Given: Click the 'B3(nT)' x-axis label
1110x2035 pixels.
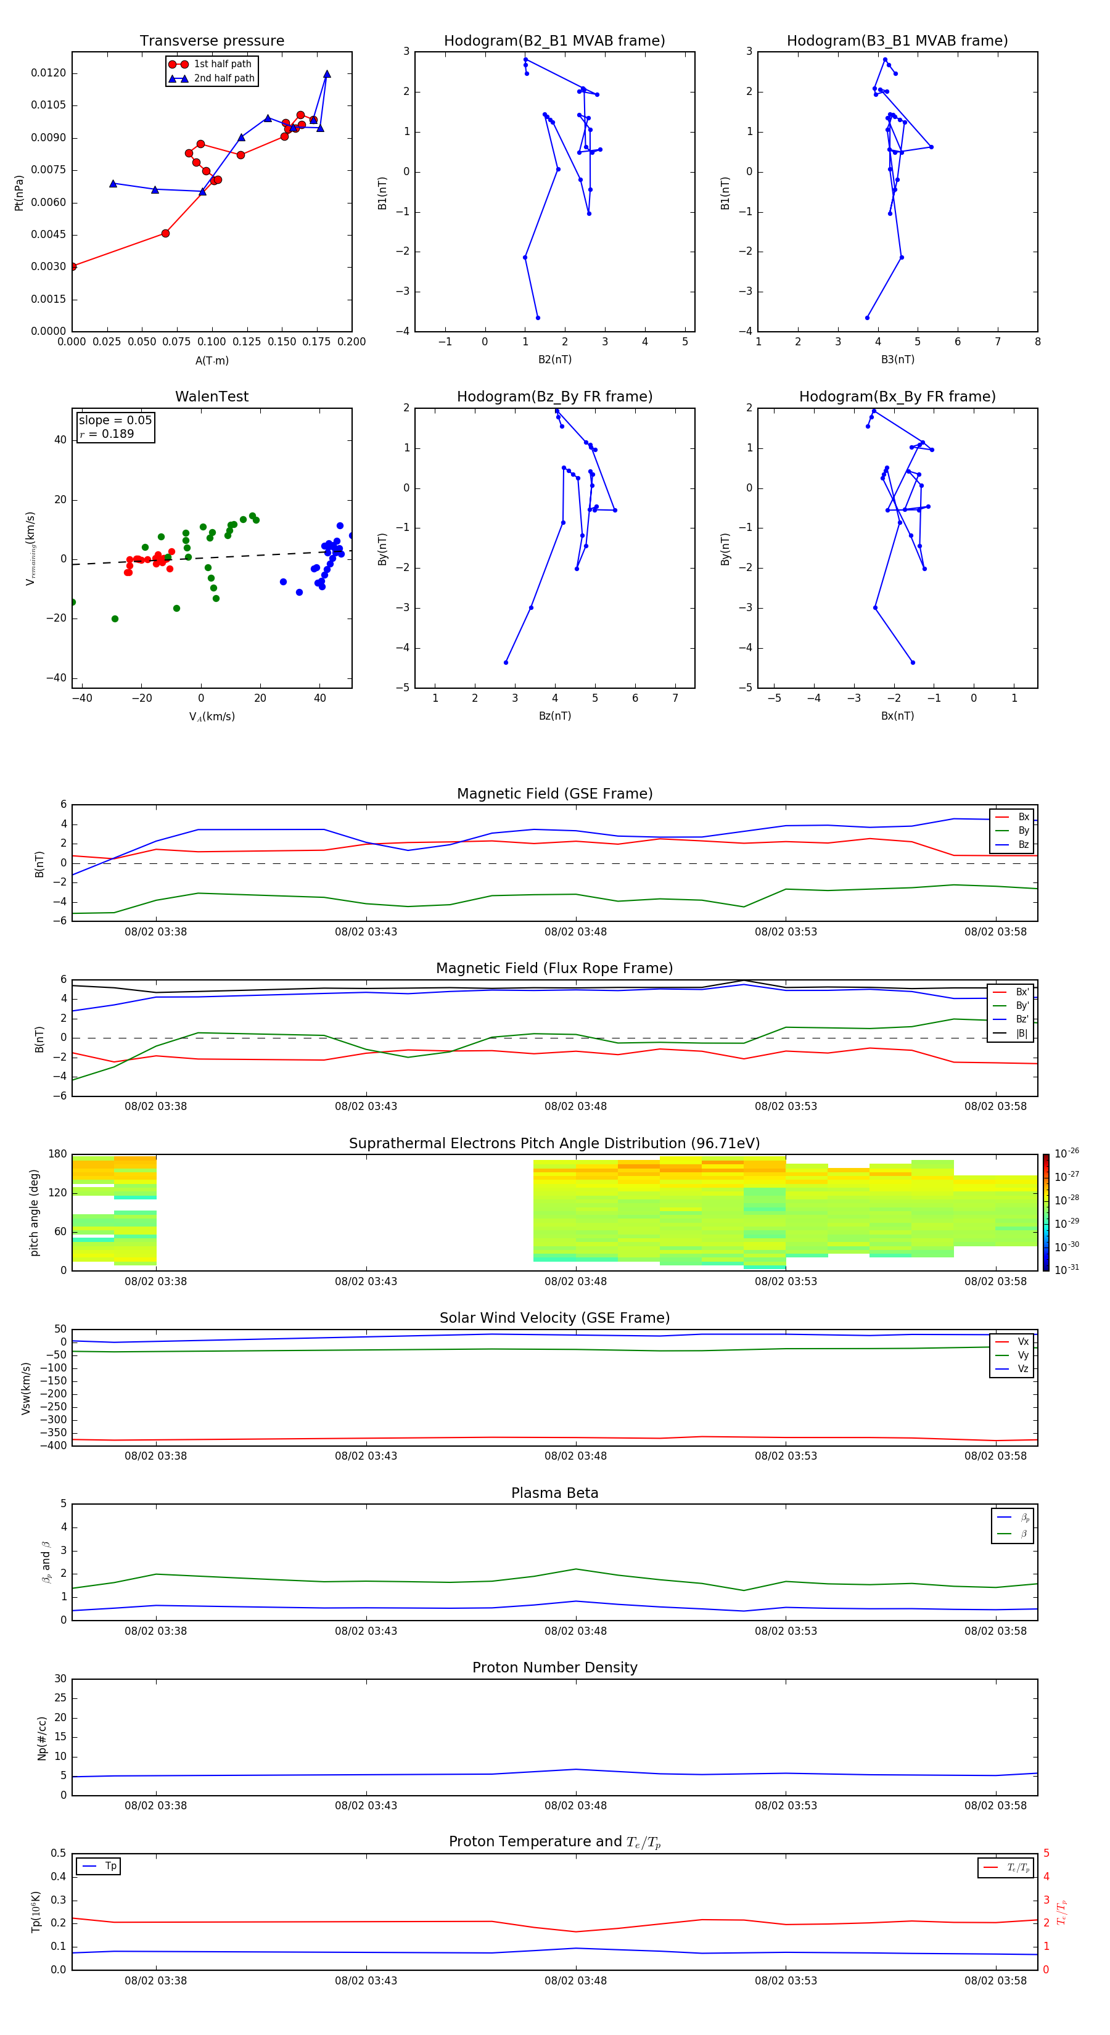Looking at the screenshot, I should 897,360.
